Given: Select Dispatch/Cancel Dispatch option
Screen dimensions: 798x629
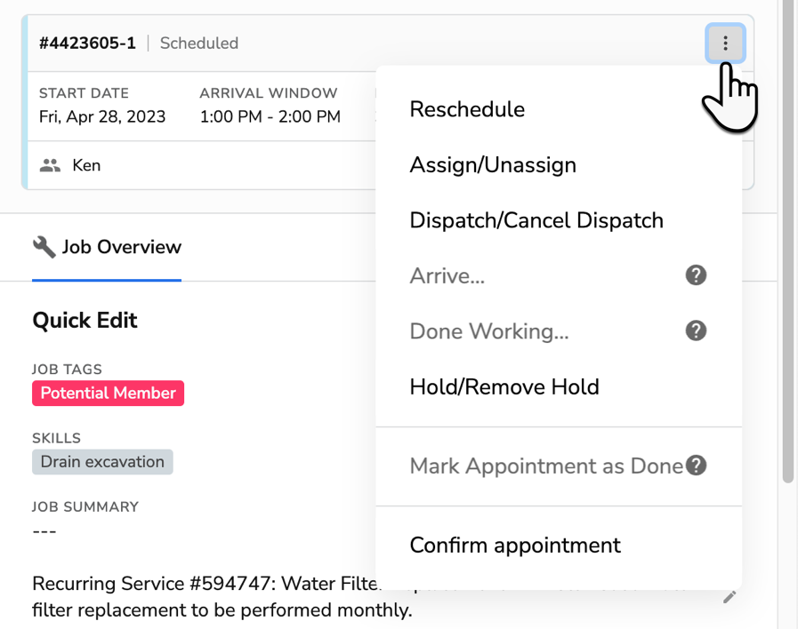Looking at the screenshot, I should pyautogui.click(x=536, y=220).
